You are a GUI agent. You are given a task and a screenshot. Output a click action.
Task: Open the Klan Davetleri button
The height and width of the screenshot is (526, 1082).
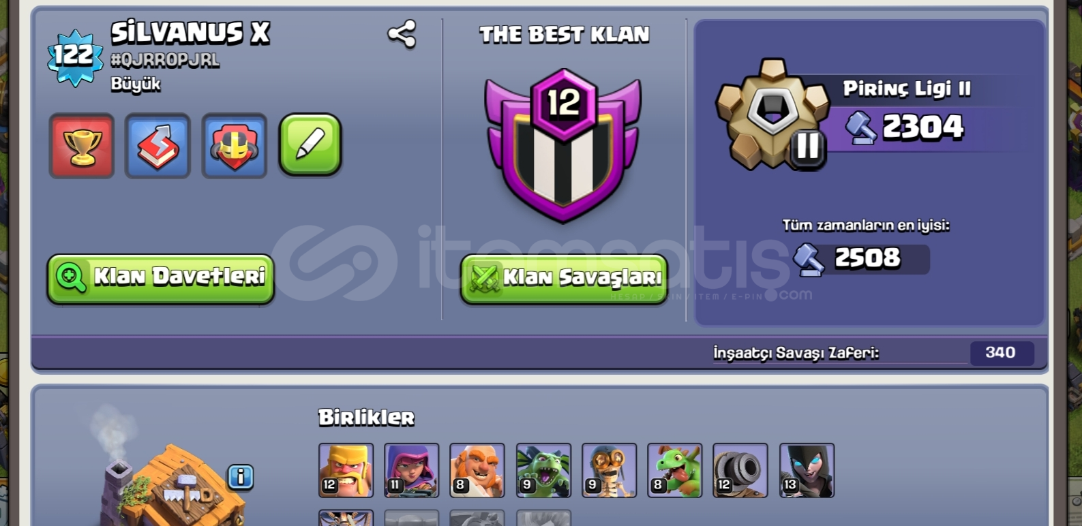(161, 278)
